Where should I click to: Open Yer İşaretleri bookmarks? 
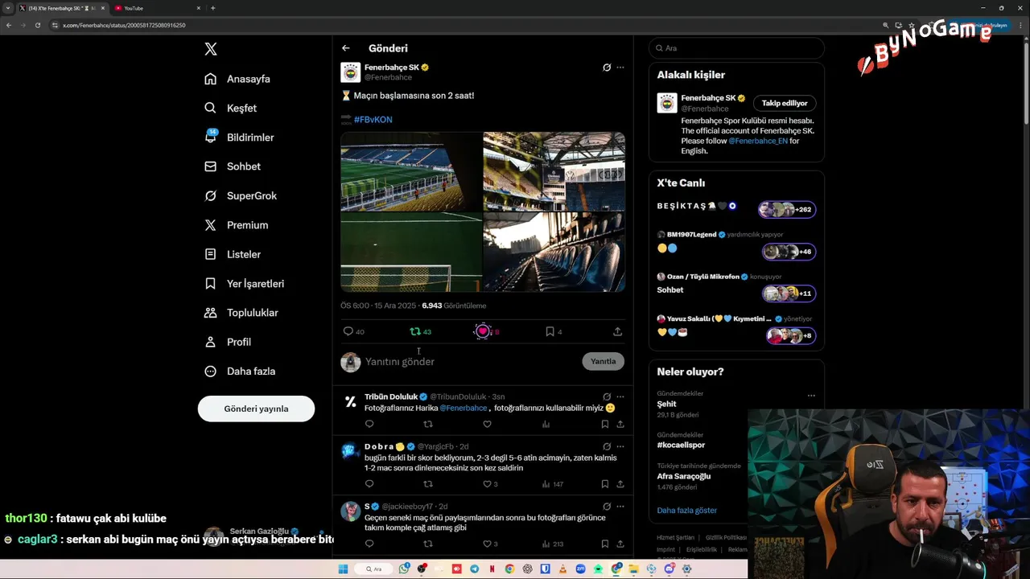[x=244, y=283]
